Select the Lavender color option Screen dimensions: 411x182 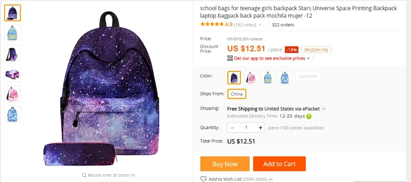pos(308,76)
